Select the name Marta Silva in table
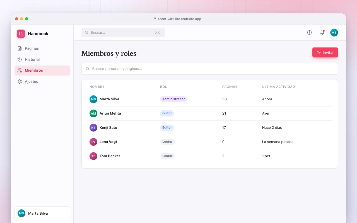The height and width of the screenshot is (223, 357). pyautogui.click(x=109, y=99)
